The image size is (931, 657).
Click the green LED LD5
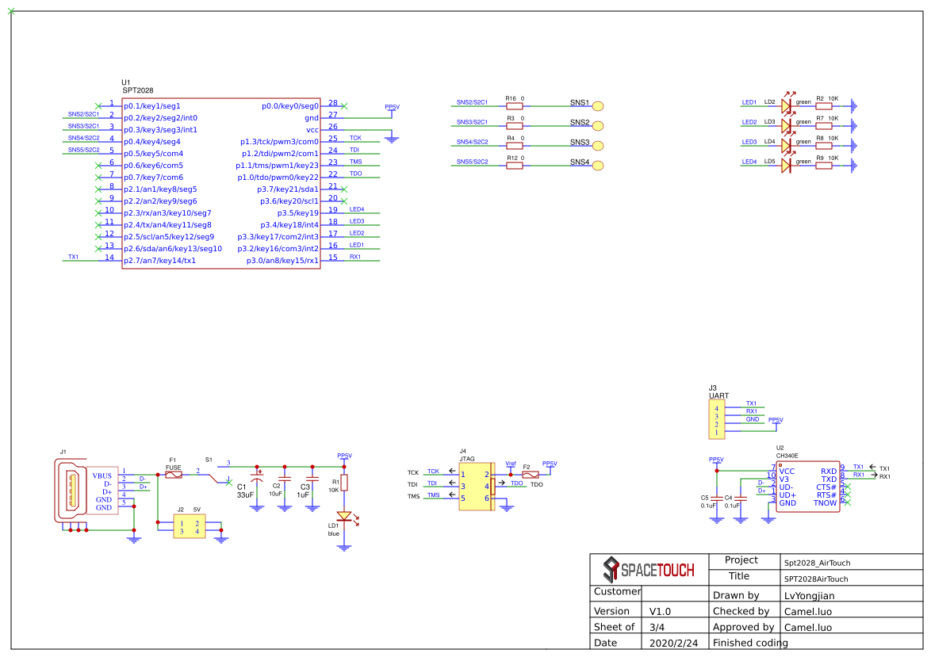click(x=787, y=166)
